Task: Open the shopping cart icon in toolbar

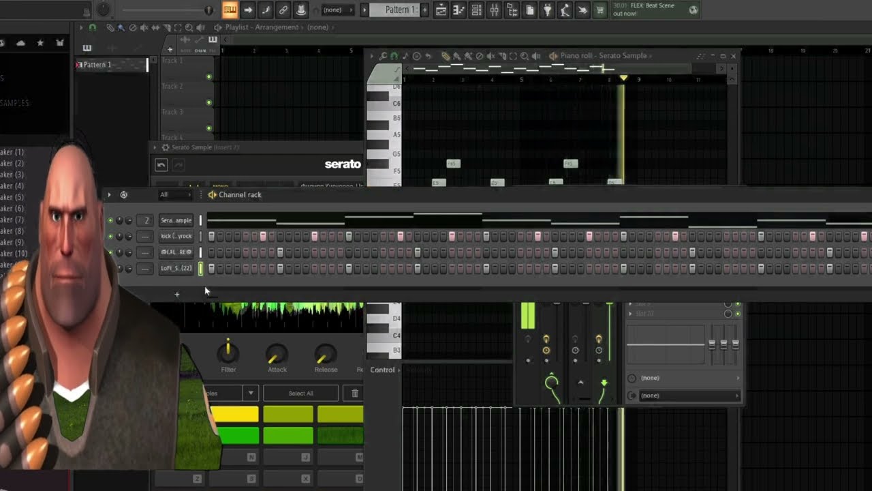Action: pyautogui.click(x=599, y=10)
